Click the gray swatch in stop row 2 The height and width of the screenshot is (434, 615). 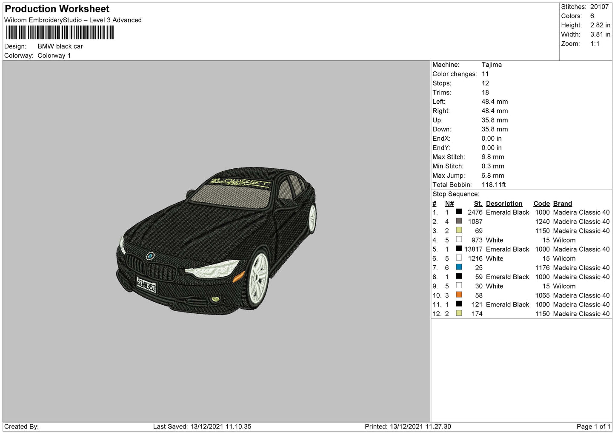pos(459,221)
